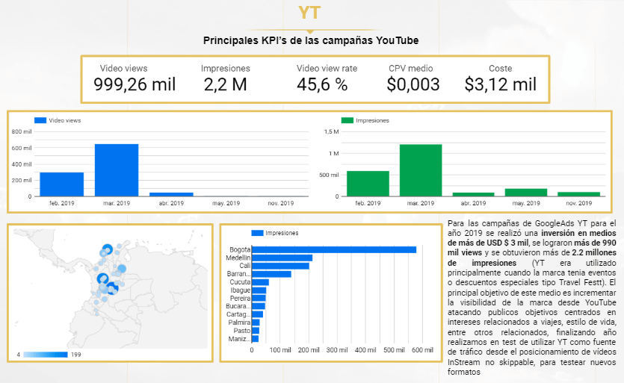624x383 pixels.
Task: Click the YT heading title
Action: pos(309,13)
